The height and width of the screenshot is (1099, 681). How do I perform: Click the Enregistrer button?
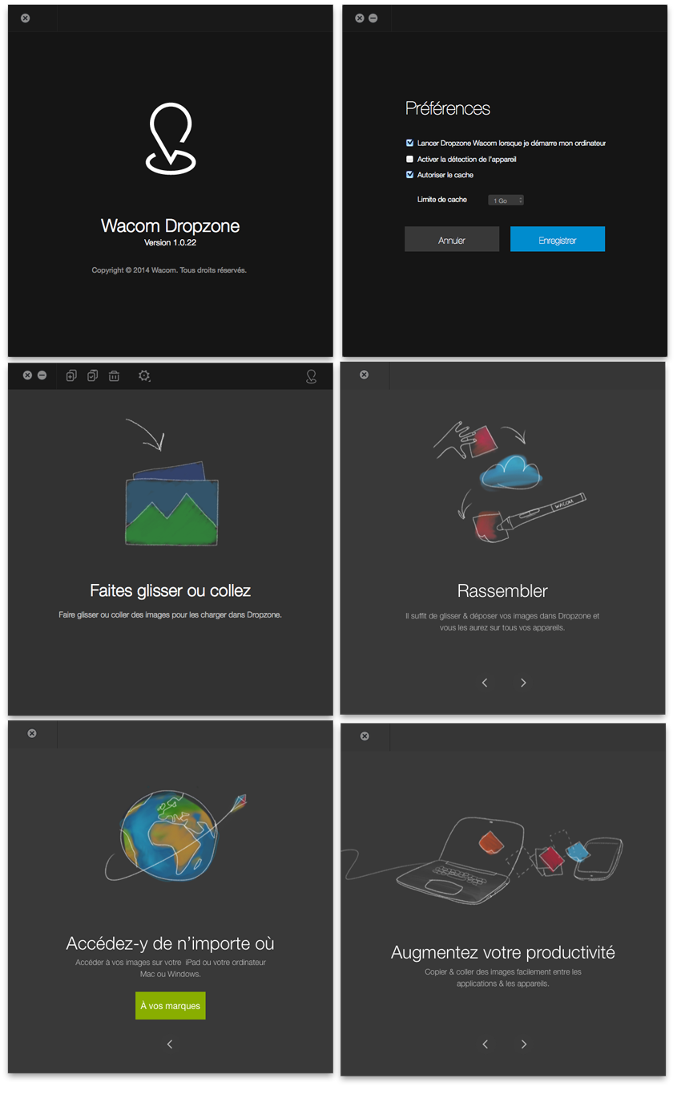click(558, 239)
